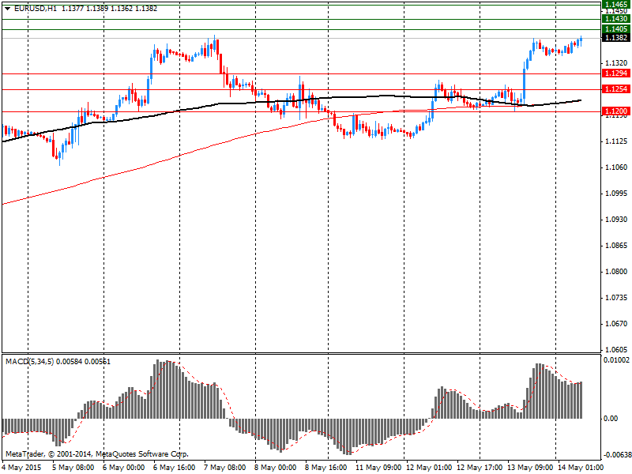The image size is (632, 474).
Task: Select the 1.1320 price axis value
Action: pyautogui.click(x=616, y=63)
